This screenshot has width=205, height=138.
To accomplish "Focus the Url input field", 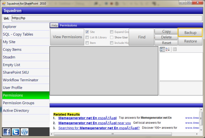I will pos(107,18).
